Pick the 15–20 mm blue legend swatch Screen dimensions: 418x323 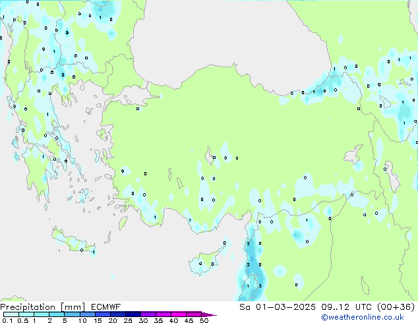click(x=103, y=314)
